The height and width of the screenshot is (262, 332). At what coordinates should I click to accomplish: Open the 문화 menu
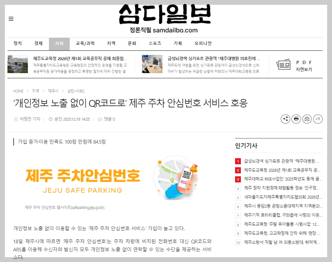coord(132,43)
